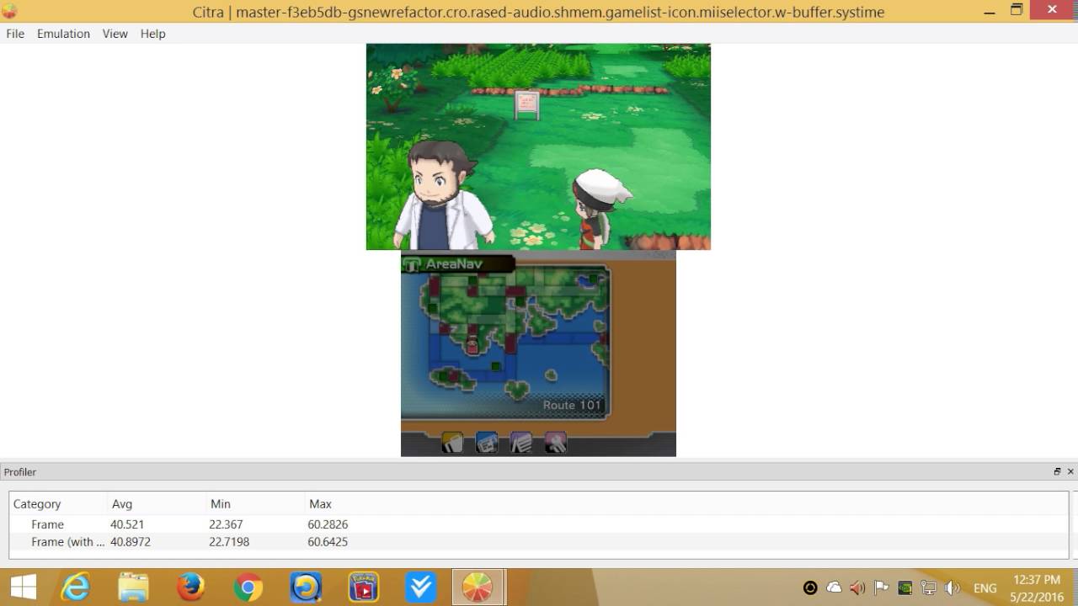Tap the purple list icon on bottom screen
The image size is (1078, 606).
point(521,443)
